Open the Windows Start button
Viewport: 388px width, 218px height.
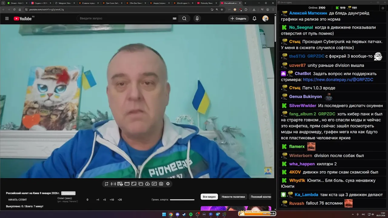point(164,214)
